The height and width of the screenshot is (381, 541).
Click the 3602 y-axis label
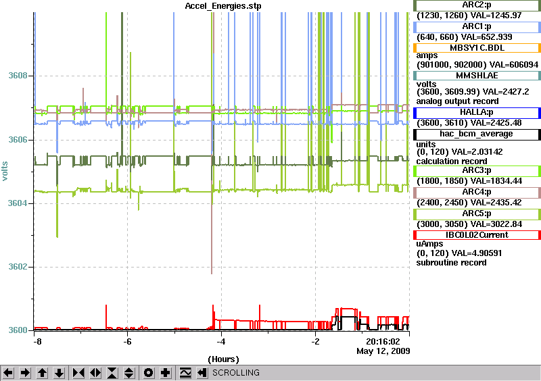point(18,268)
